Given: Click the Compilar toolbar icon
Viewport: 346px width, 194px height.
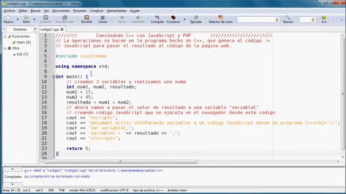Looking at the screenshot, I should pos(157,19).
